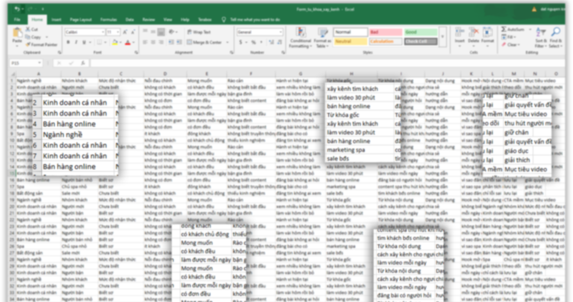
Task: Open the Calibri font name dropdown
Action: pos(103,32)
